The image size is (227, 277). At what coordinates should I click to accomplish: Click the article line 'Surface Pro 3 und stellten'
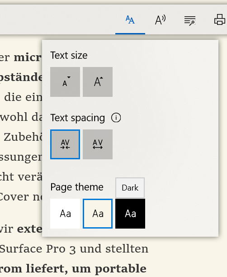click(74, 249)
